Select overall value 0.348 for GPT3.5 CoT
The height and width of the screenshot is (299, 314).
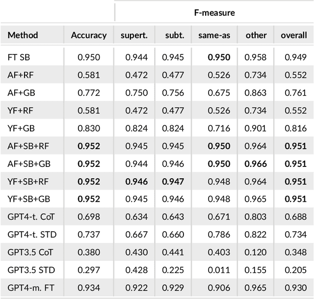coord(297,252)
